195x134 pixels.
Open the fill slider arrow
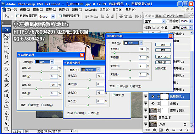pos(190,27)
